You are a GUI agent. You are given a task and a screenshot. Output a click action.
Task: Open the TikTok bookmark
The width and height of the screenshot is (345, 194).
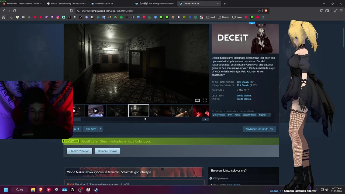[x=81, y=17]
